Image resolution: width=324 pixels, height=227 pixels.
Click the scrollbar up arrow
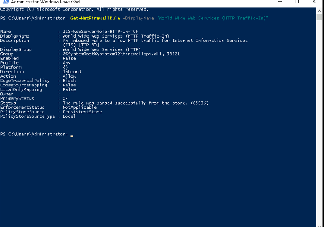319,11
